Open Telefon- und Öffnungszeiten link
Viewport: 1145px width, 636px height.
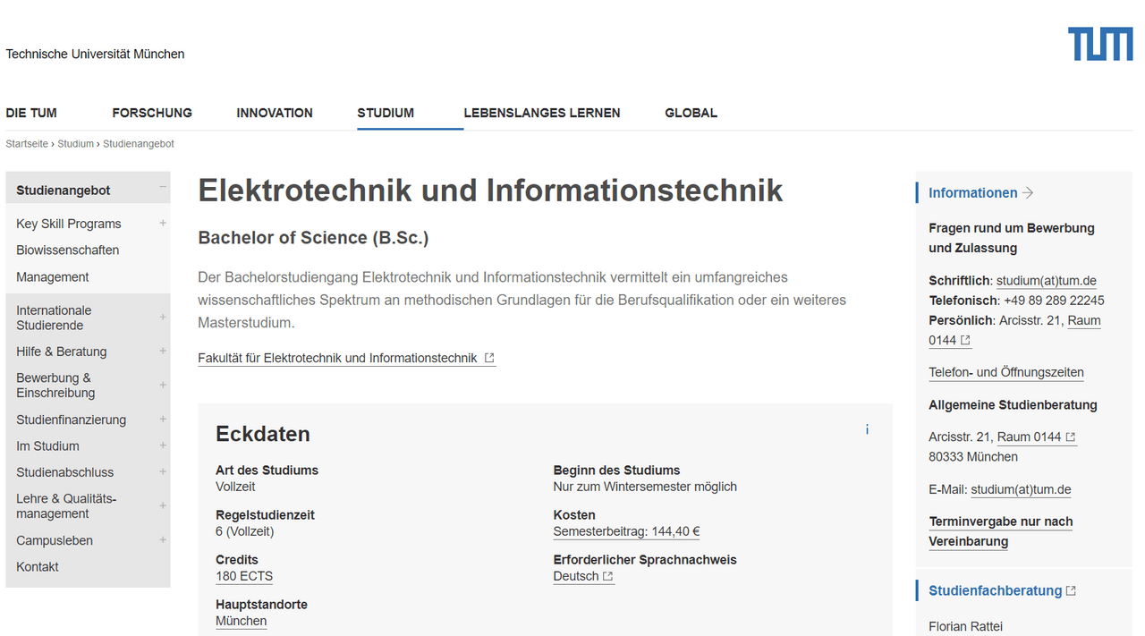1006,372
